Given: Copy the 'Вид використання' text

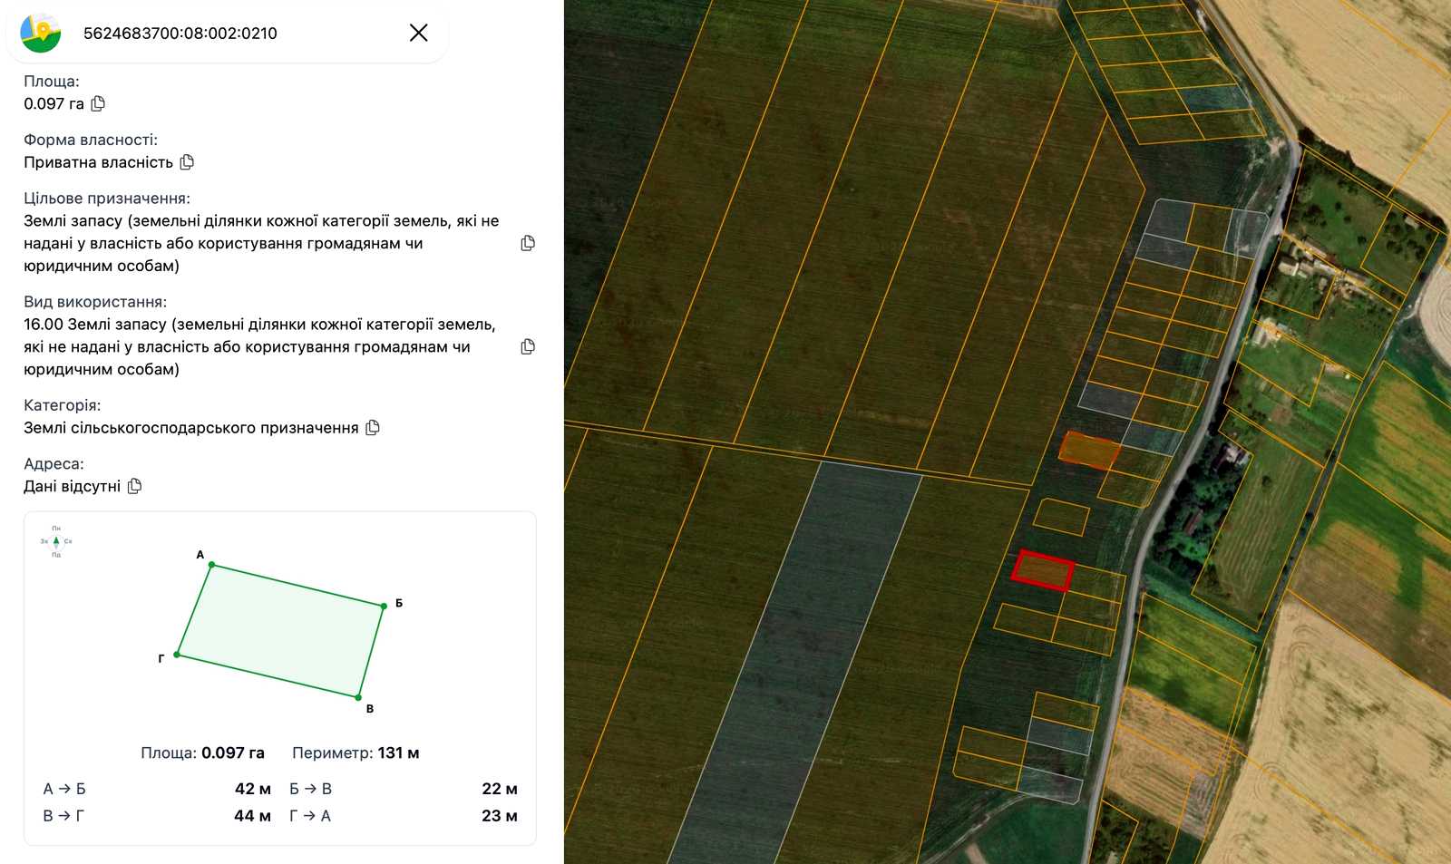Looking at the screenshot, I should [528, 346].
